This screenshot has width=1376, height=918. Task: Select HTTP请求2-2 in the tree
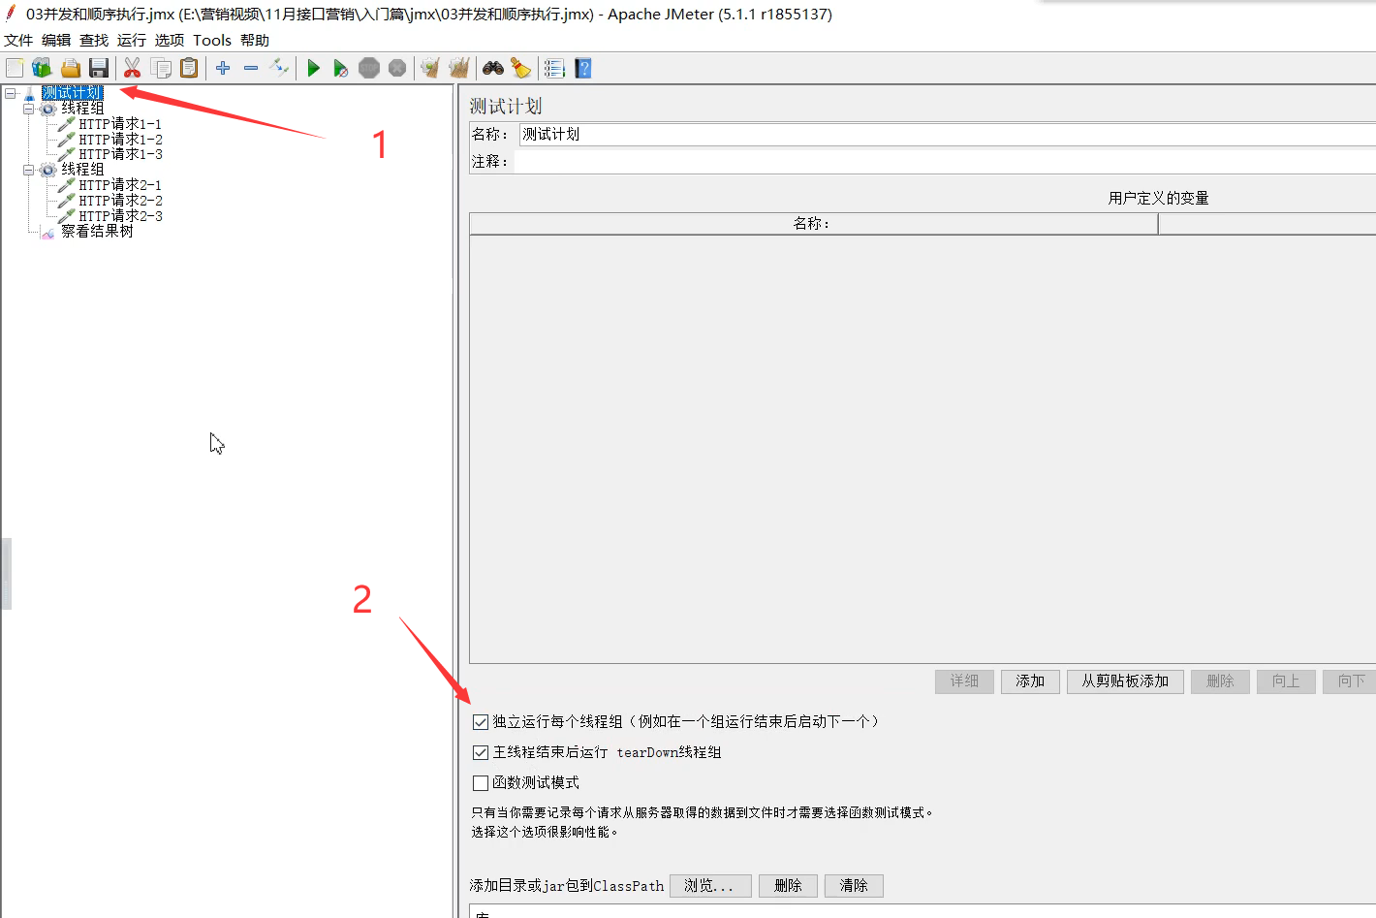120,201
